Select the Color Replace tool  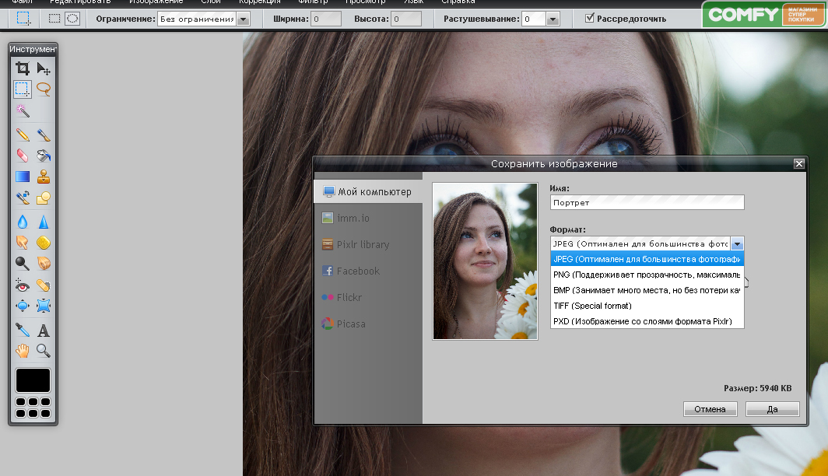[x=22, y=198]
